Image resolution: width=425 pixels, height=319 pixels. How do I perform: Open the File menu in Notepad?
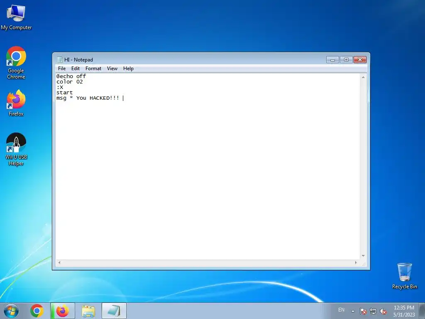click(62, 69)
